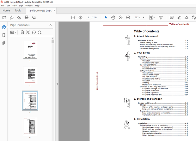Close the Page Thumbnails panel

(51, 25)
